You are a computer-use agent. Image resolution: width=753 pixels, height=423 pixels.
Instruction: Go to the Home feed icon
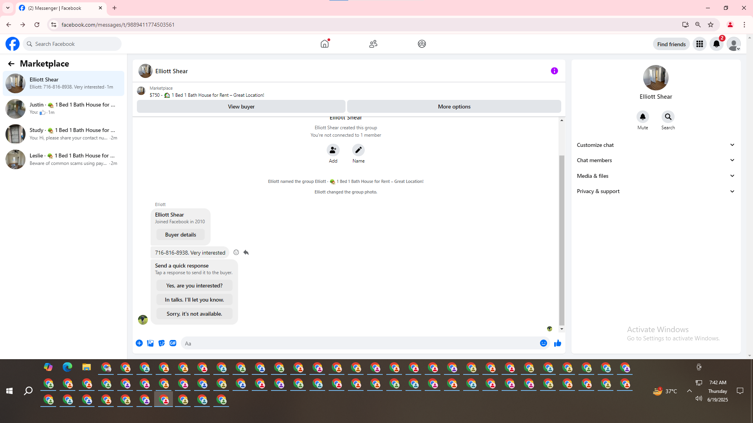pos(325,44)
